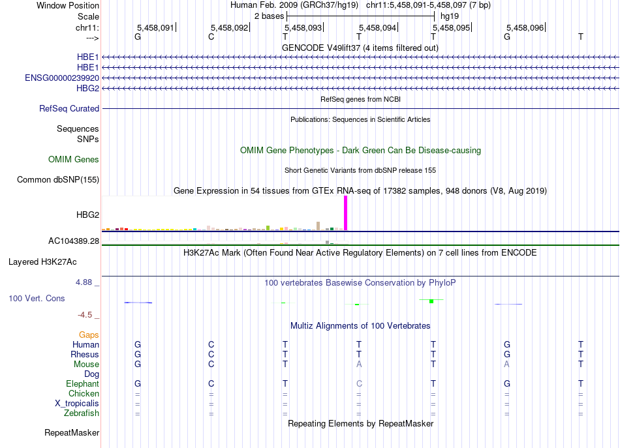Click the Short Genetic Variants from dbSNP title
Screen dimensions: 620x448
click(x=360, y=171)
